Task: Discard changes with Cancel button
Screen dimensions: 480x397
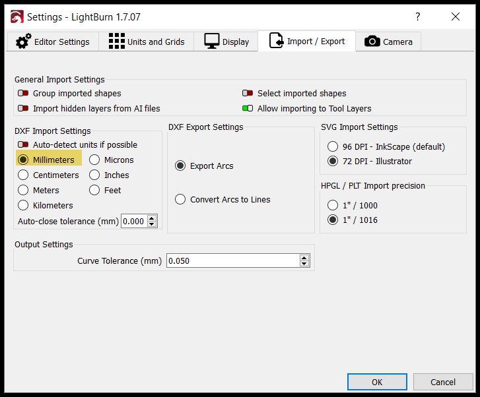Action: (x=443, y=382)
